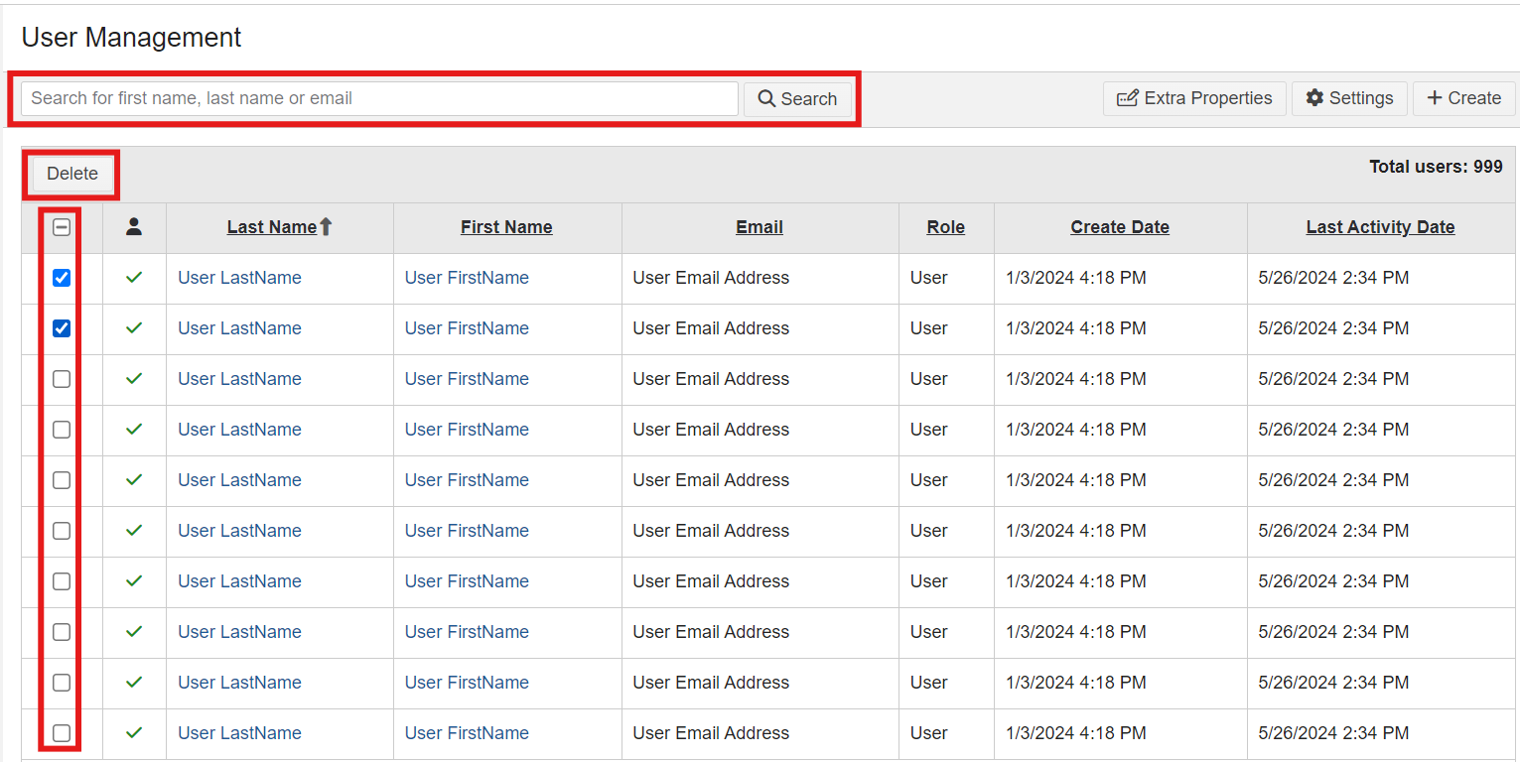
Task: Click the green checkmark on the first user row
Action: [x=134, y=277]
